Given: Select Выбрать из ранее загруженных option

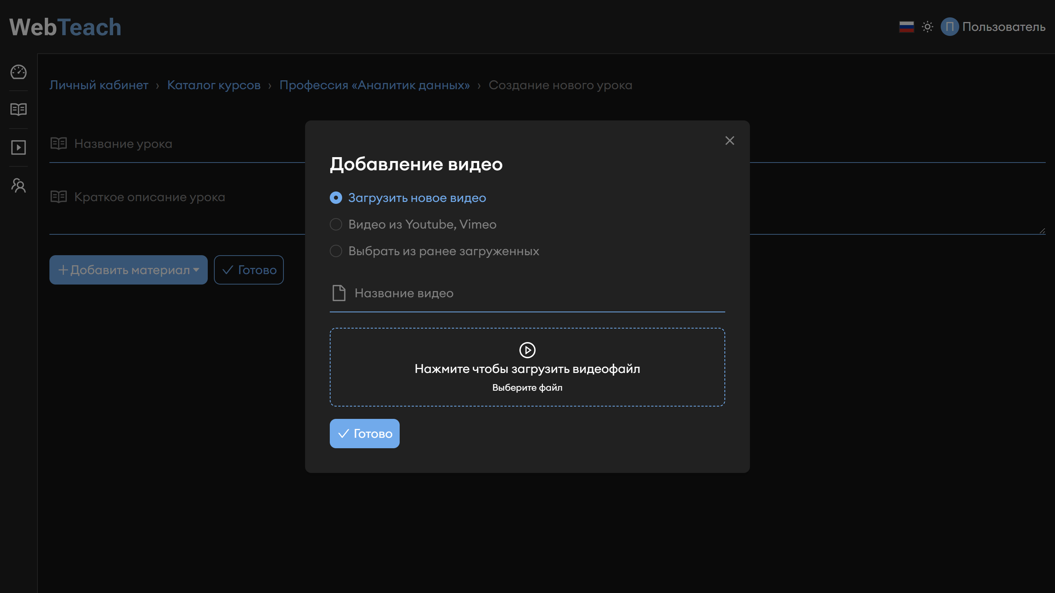Looking at the screenshot, I should coord(336,251).
